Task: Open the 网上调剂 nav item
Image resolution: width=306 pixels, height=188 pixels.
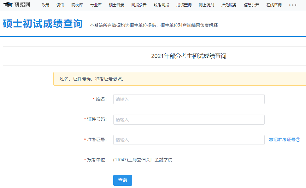Action: click(207, 5)
